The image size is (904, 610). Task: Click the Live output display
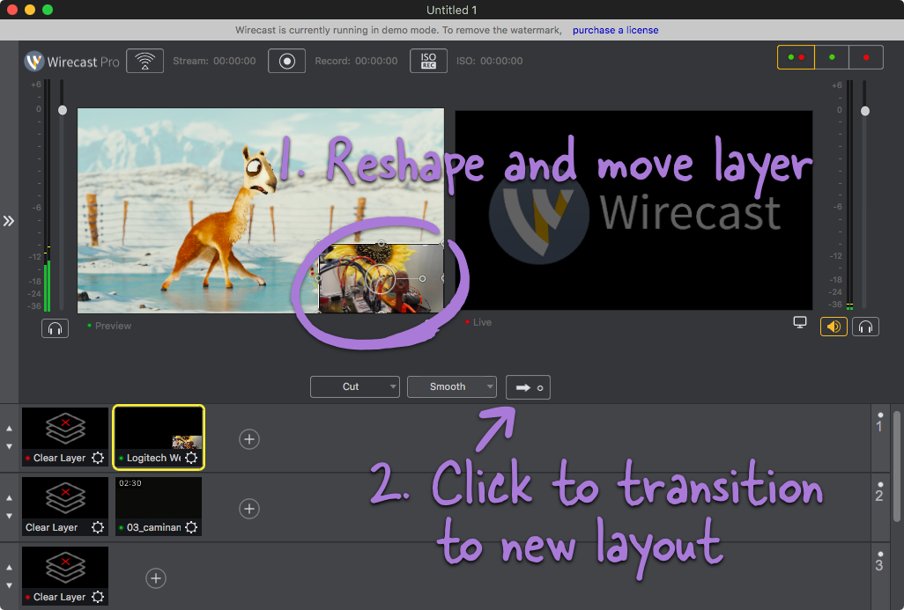[x=634, y=210]
